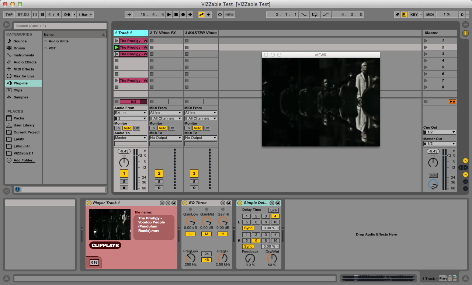Enable Link in Simple Delay

click(274, 210)
